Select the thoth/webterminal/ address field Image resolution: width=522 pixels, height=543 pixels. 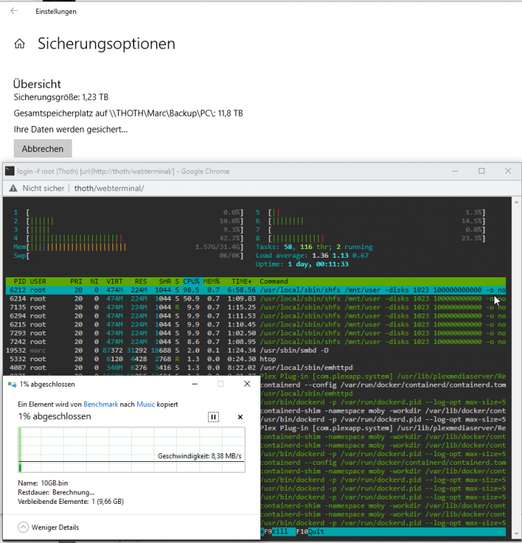coord(109,188)
